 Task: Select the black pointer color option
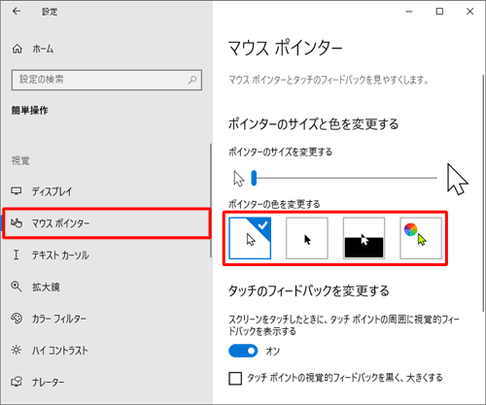[x=307, y=238]
